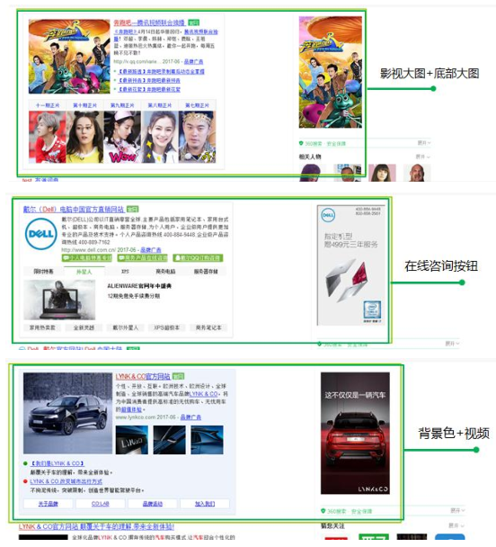Open the Alienware laptop image
The image size is (496, 547).
pos(59,300)
